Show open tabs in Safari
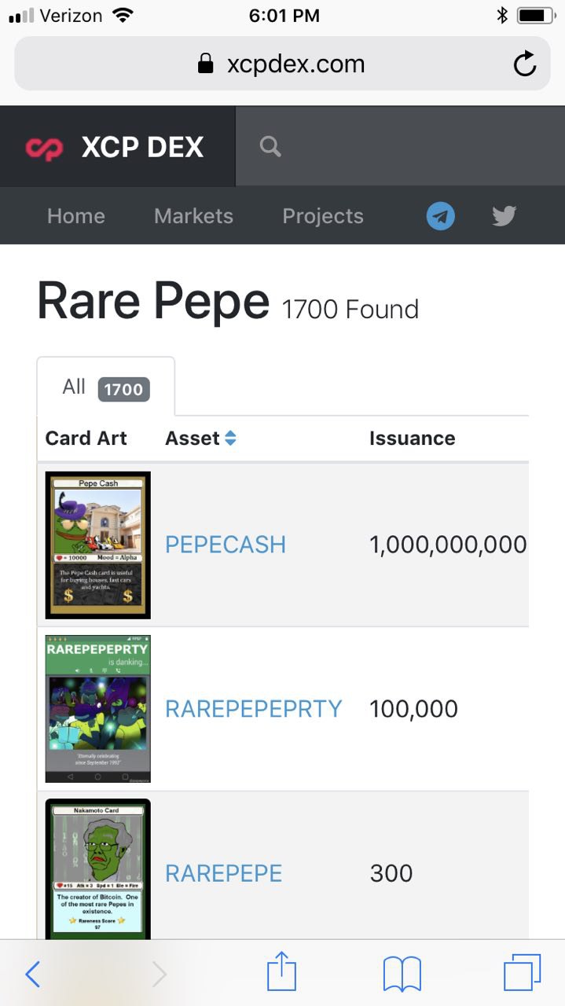Screen dimensions: 565x1006 click(523, 973)
